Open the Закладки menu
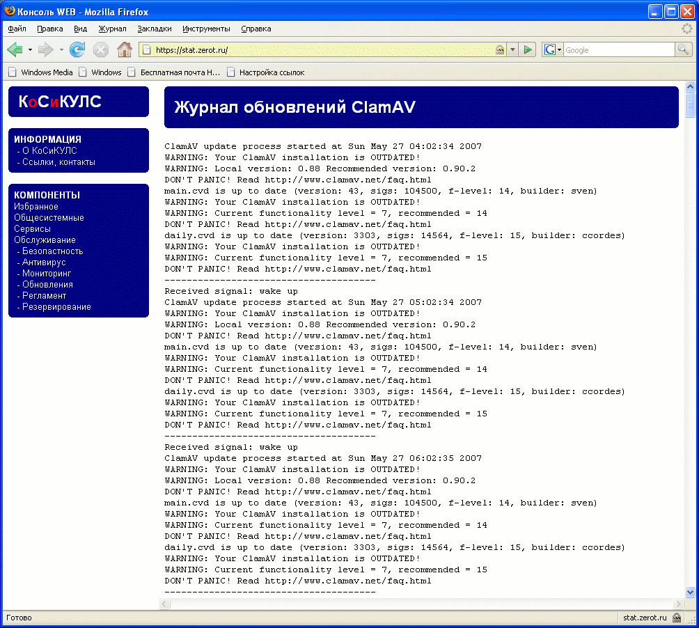The width and height of the screenshot is (699, 628). tap(155, 29)
